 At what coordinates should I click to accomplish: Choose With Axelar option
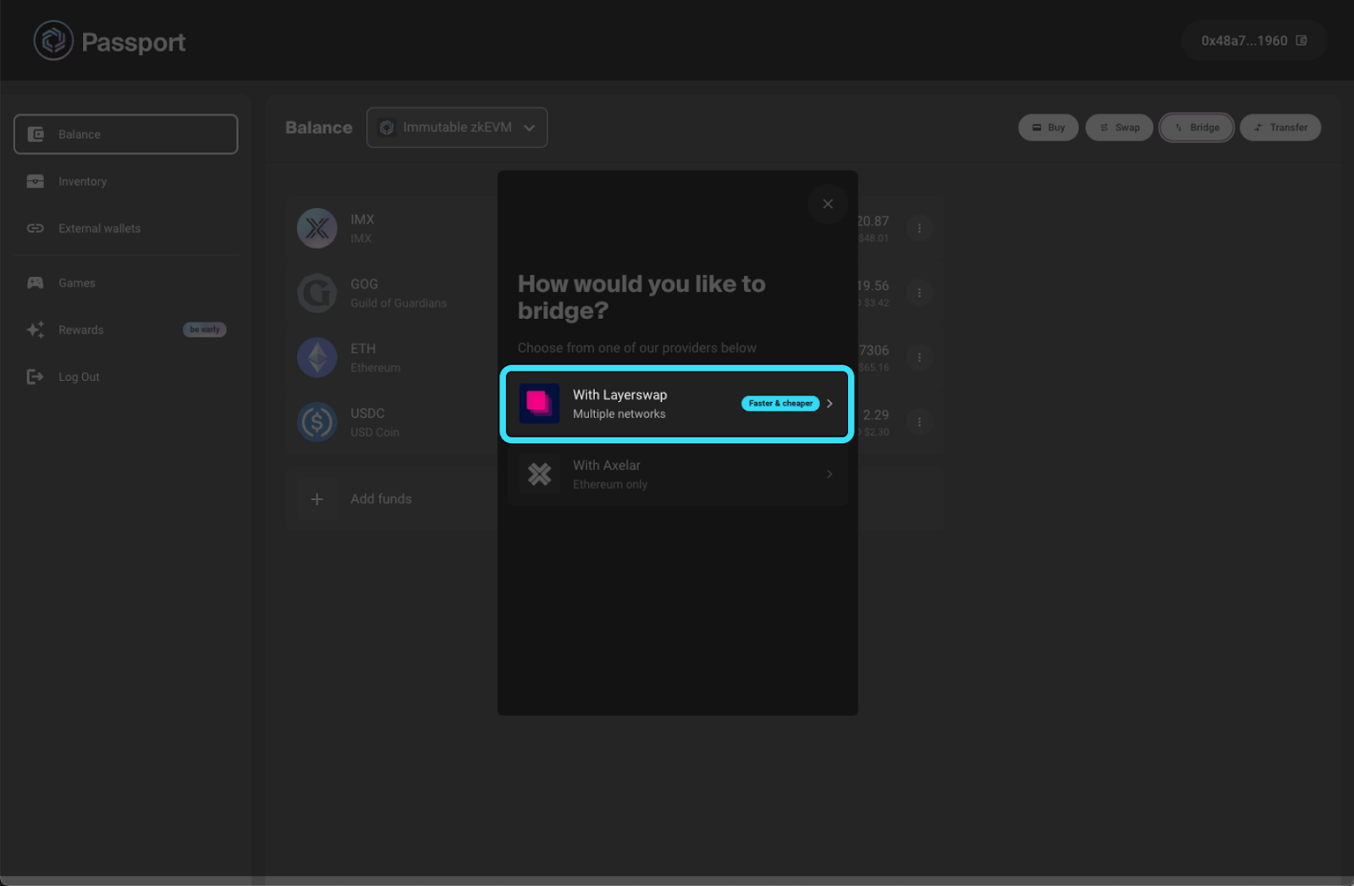pos(677,475)
